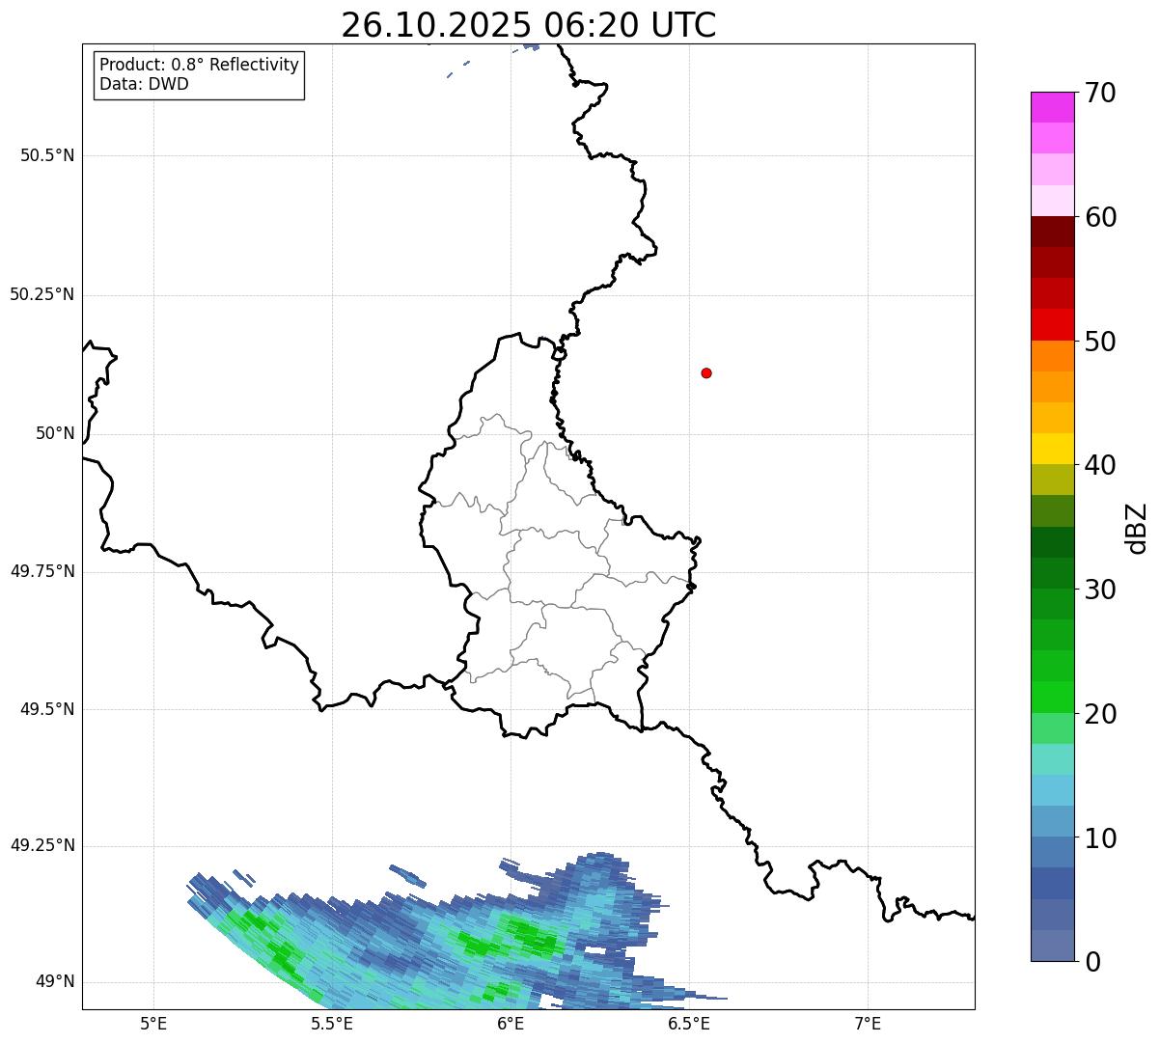
Task: Click the colorbar tick value 30
Action: click(x=1100, y=590)
